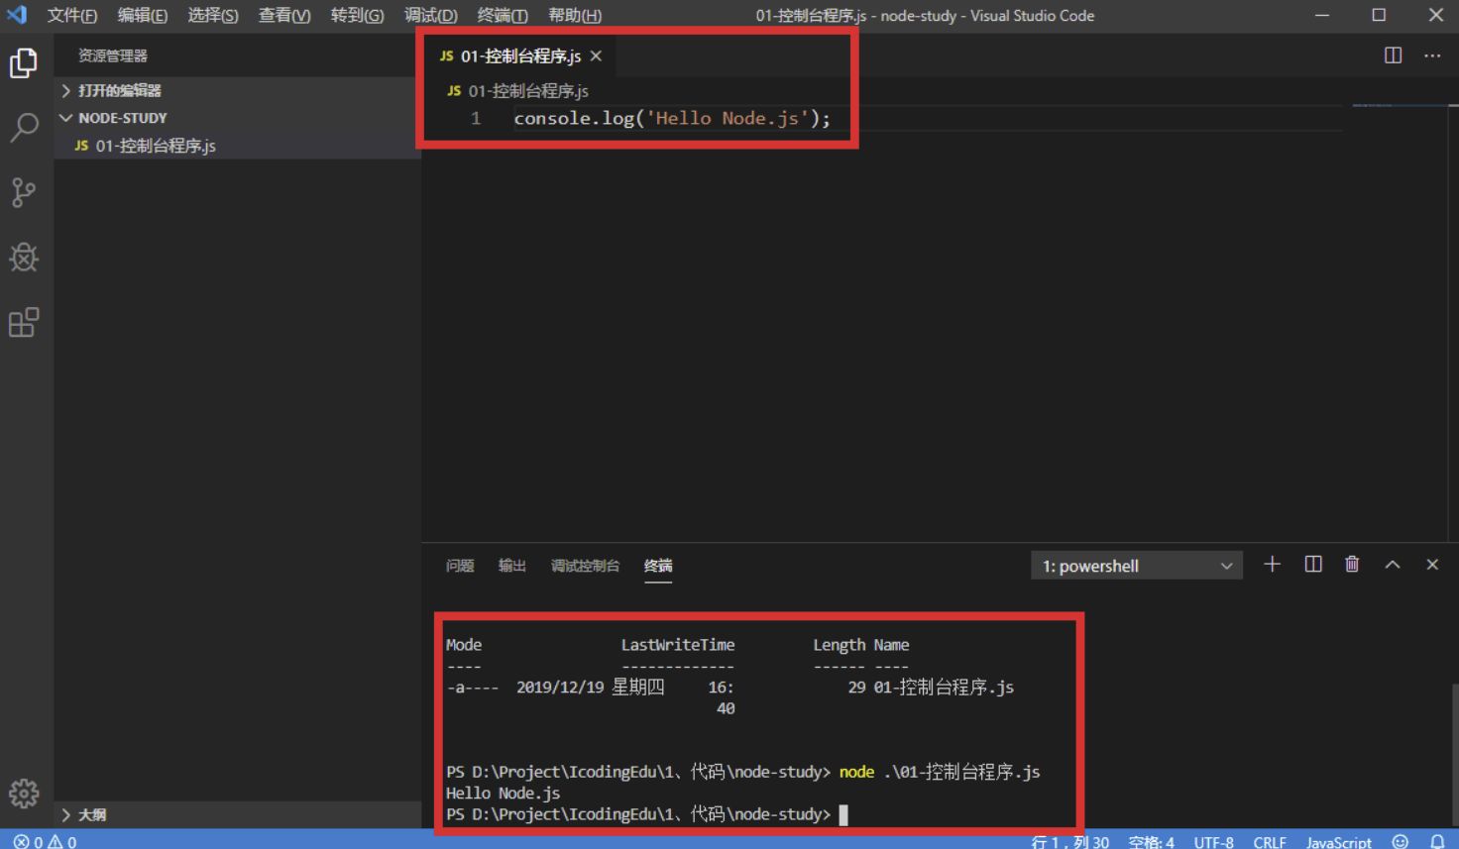Open the Search view in activity bar

(x=24, y=127)
